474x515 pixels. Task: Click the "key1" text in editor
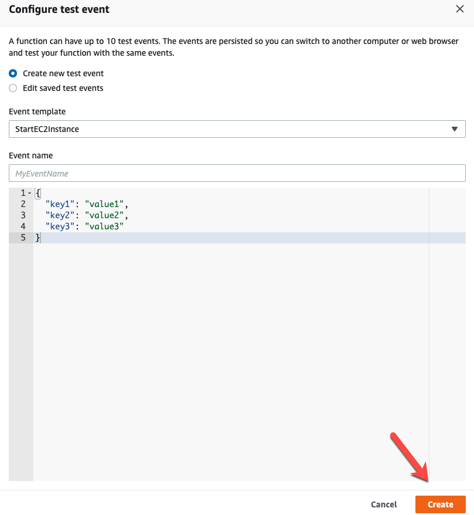point(60,204)
